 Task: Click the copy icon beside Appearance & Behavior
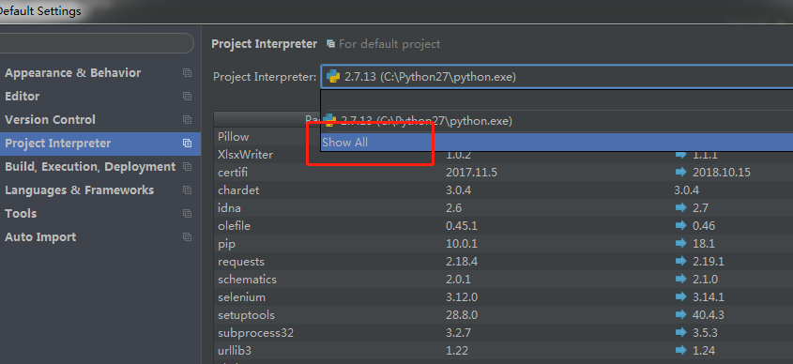pyautogui.click(x=187, y=73)
